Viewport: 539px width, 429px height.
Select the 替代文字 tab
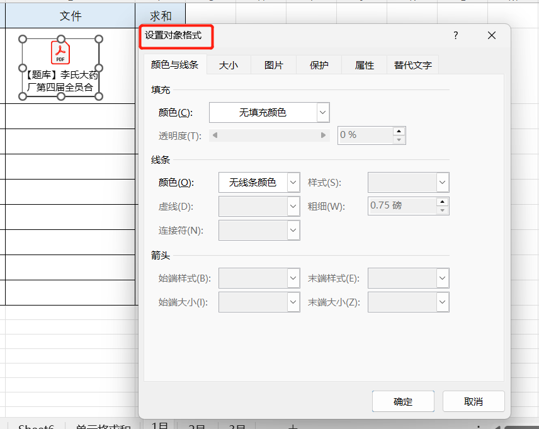coord(413,65)
